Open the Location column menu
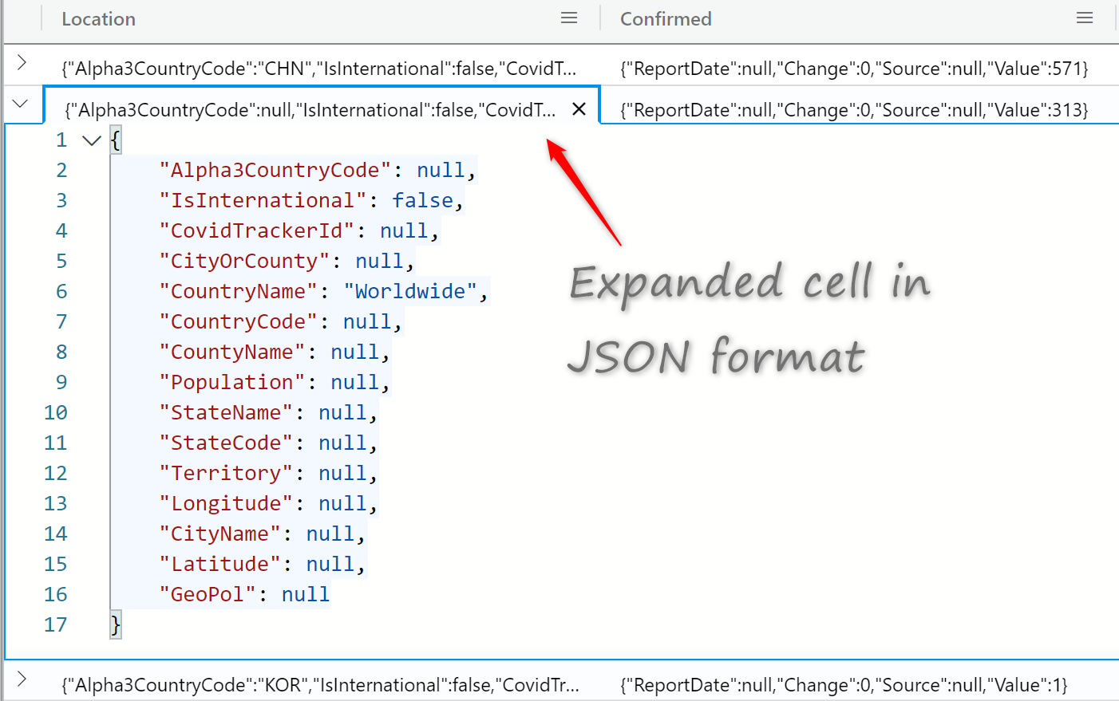Screen dimensions: 1119x701 pyautogui.click(x=568, y=17)
